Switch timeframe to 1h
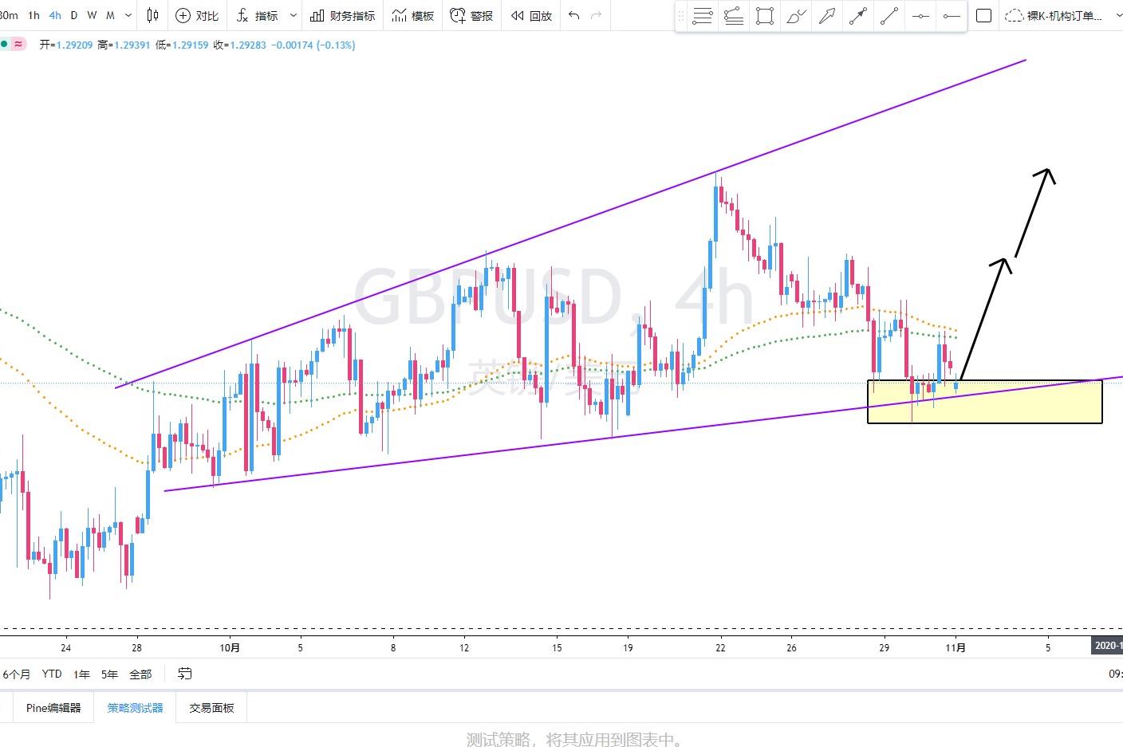 pyautogui.click(x=33, y=15)
